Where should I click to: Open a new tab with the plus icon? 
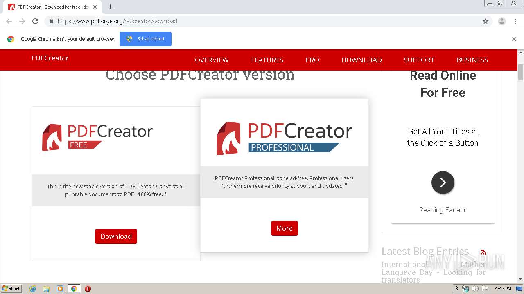111,7
